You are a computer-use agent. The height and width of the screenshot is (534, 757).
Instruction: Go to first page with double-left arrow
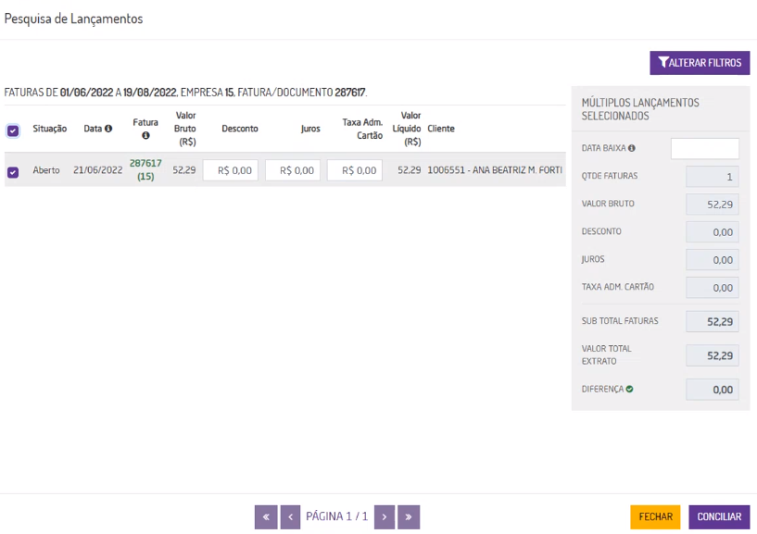click(266, 517)
